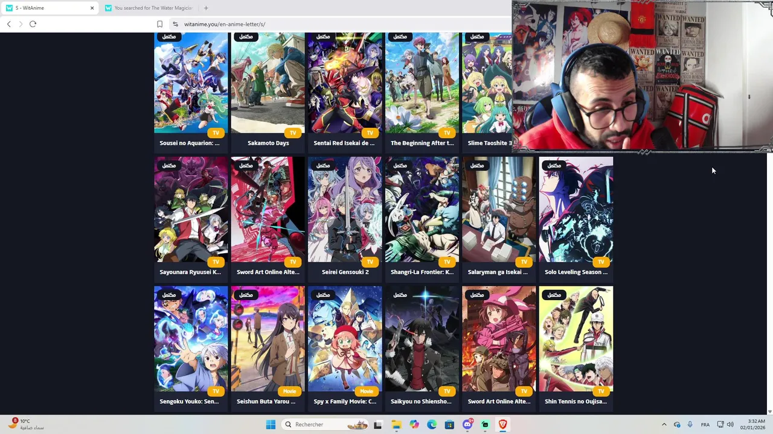This screenshot has height=434, width=773.
Task: Open the Windows Start menu
Action: [271, 424]
